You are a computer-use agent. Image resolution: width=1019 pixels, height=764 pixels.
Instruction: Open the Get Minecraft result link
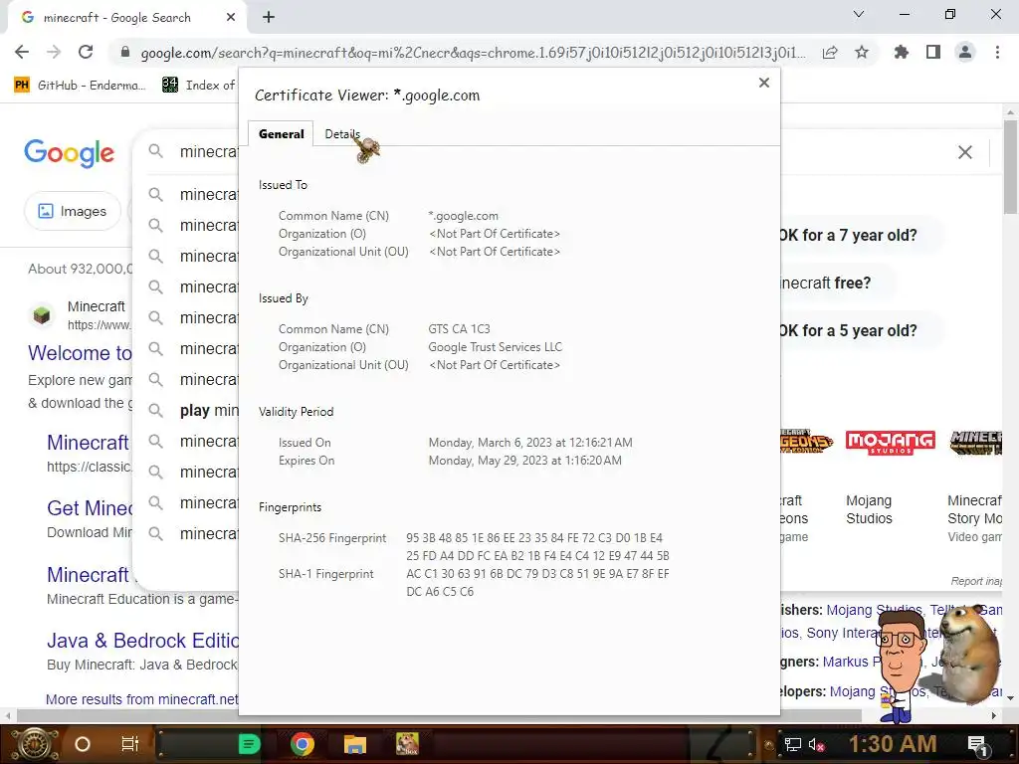point(89,508)
